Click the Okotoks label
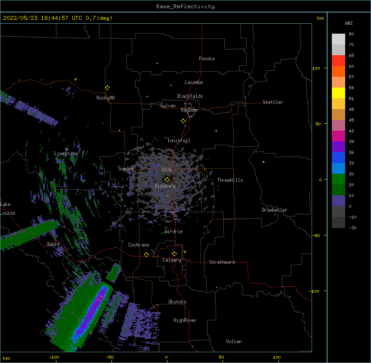 [177, 302]
